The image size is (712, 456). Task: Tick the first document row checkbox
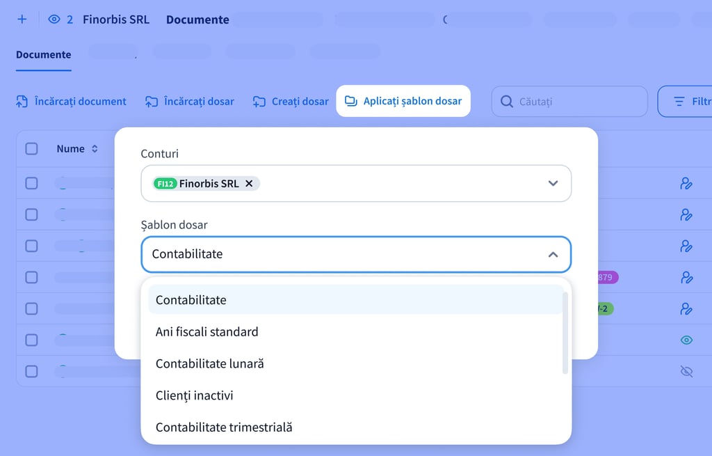(x=31, y=183)
